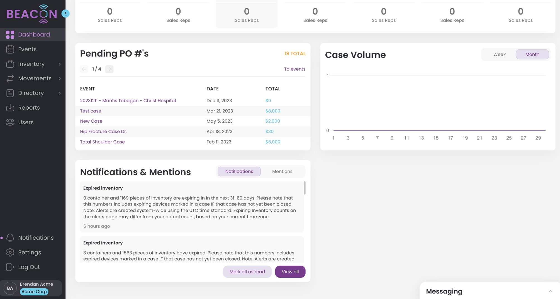
Task: Collapse the sidebar with the blue arrow
Action: (x=65, y=13)
